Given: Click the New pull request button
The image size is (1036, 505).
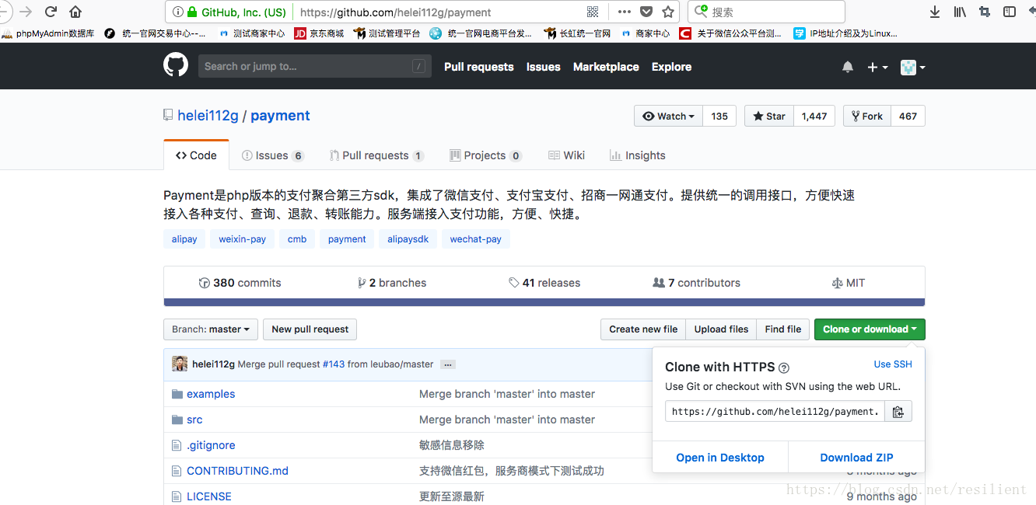Looking at the screenshot, I should click(x=310, y=329).
